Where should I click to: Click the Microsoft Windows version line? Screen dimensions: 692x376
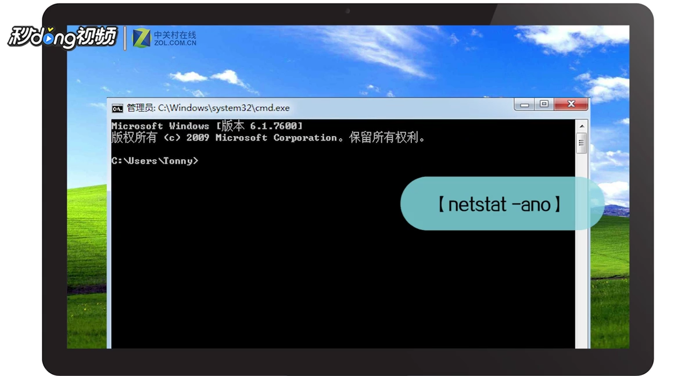pyautogui.click(x=207, y=126)
